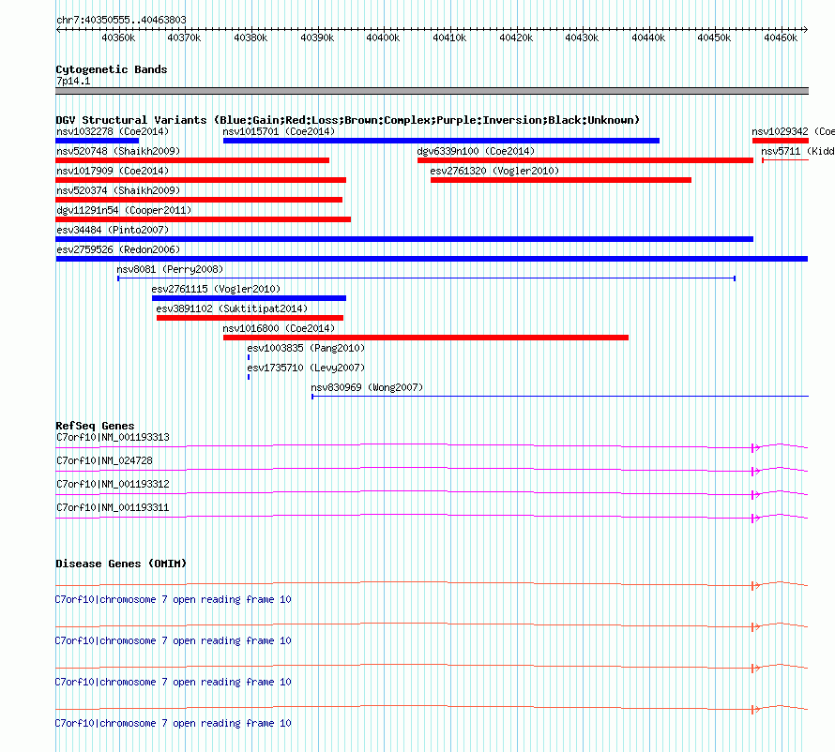This screenshot has width=835, height=752.
Task: Click the esv2761320 (Vogler2010) red bar
Action: 561,180
